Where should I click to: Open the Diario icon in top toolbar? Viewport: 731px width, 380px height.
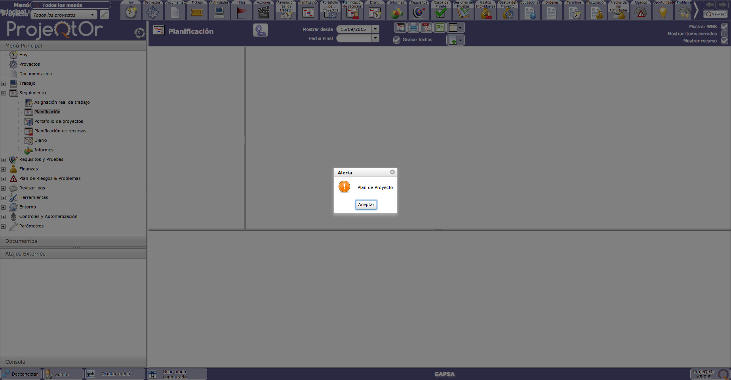tap(375, 13)
